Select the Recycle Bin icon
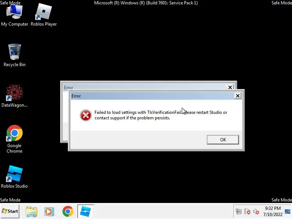The height and width of the screenshot is (219, 292). [x=15, y=55]
